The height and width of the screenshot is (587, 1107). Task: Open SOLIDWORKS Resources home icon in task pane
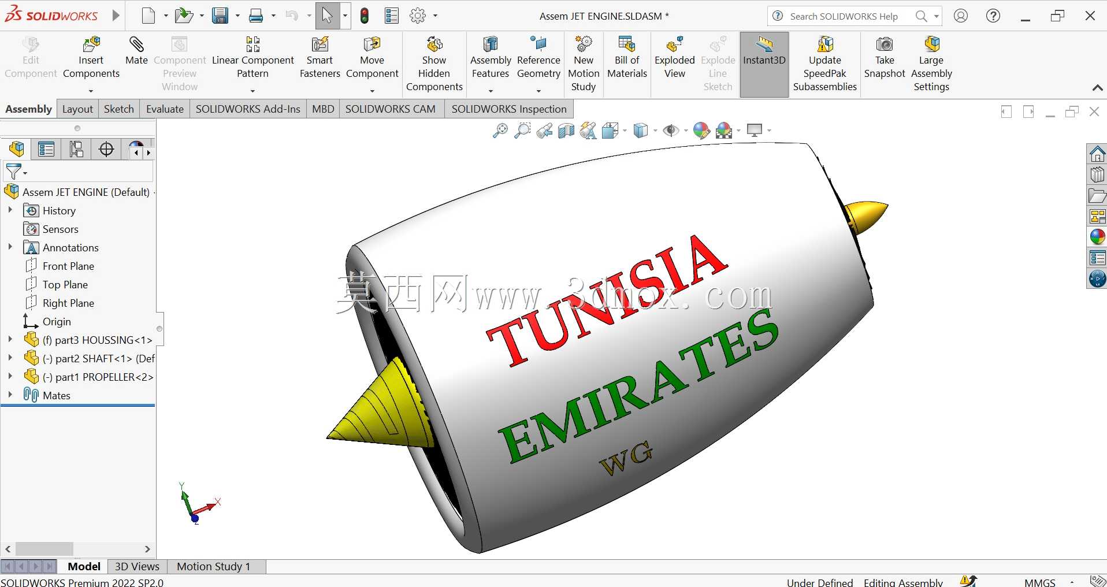(x=1097, y=154)
